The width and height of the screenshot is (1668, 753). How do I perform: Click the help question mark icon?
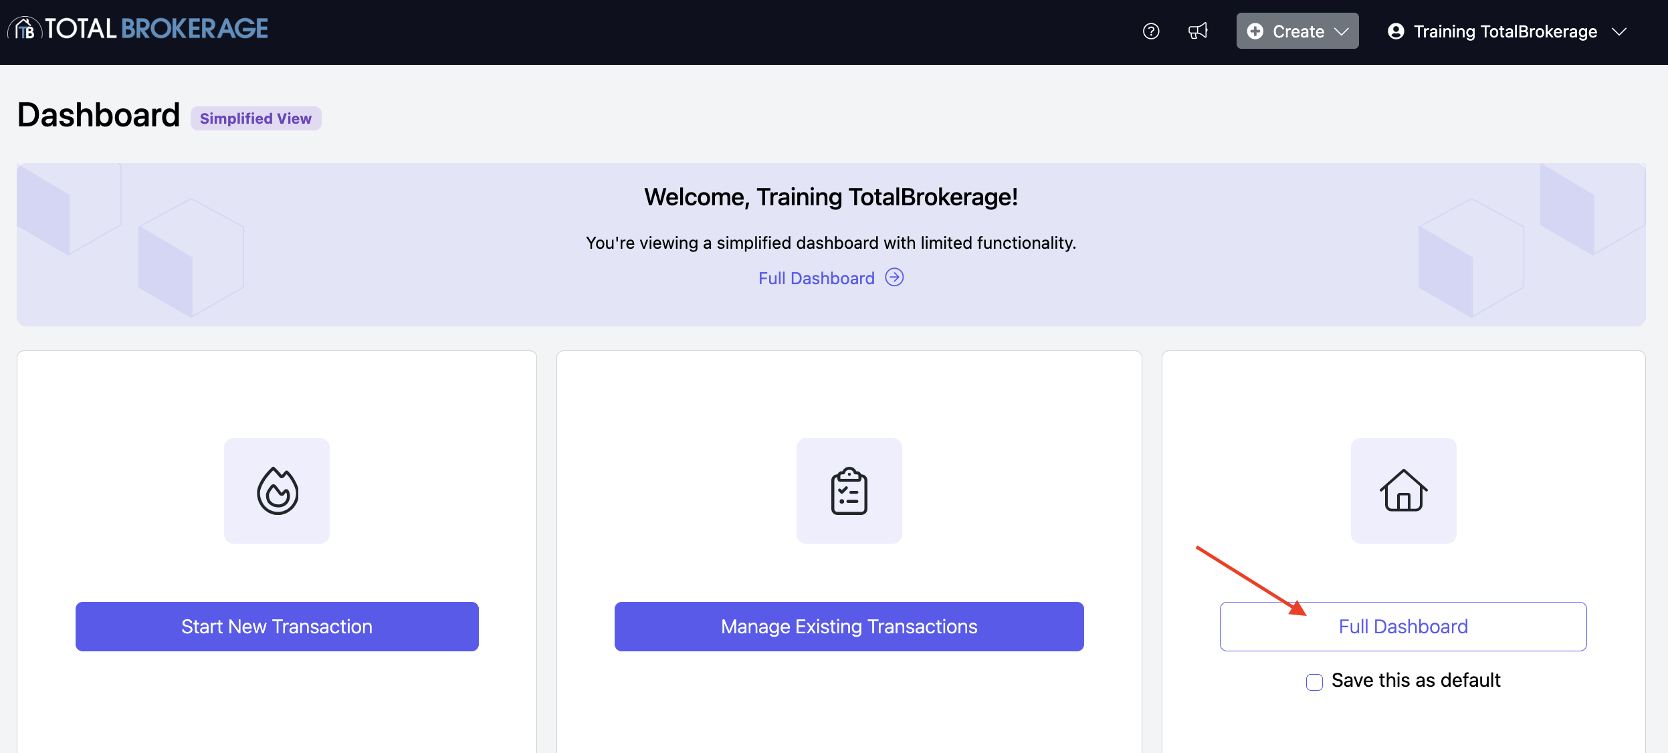1151,31
